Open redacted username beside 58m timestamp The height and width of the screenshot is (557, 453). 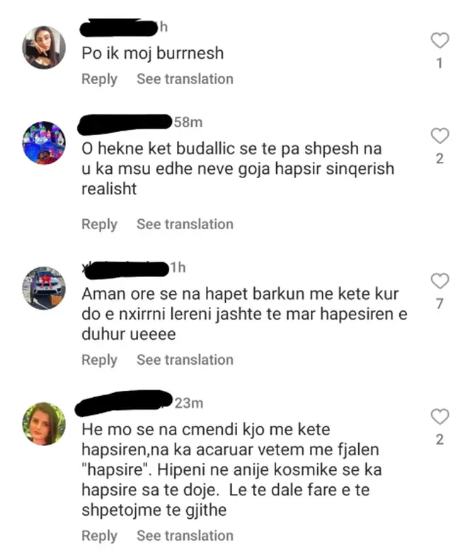point(125,124)
